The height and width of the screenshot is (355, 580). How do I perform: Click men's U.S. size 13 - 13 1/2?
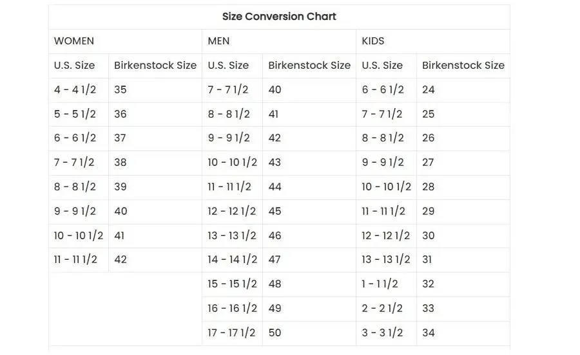[232, 236]
